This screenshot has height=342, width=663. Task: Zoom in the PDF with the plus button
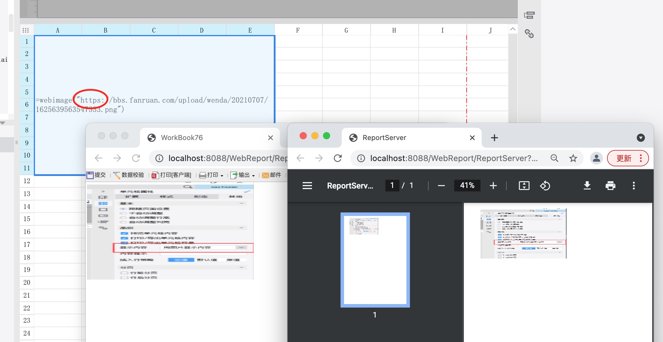point(493,186)
